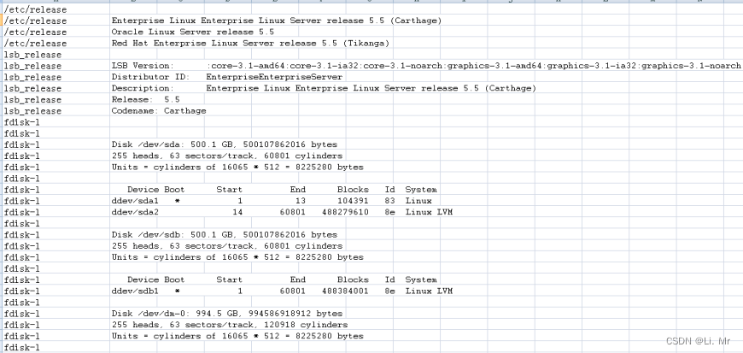Select the Oracle Linux Server release 5.5 cell
Image resolution: width=743 pixels, height=353 pixels.
tap(192, 32)
